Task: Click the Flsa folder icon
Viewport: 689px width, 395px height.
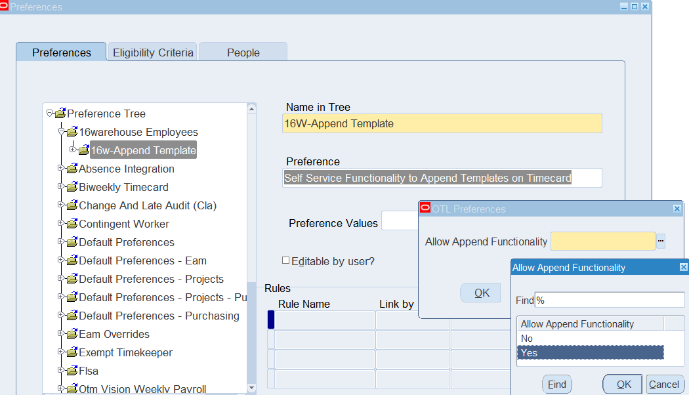Action: point(72,371)
